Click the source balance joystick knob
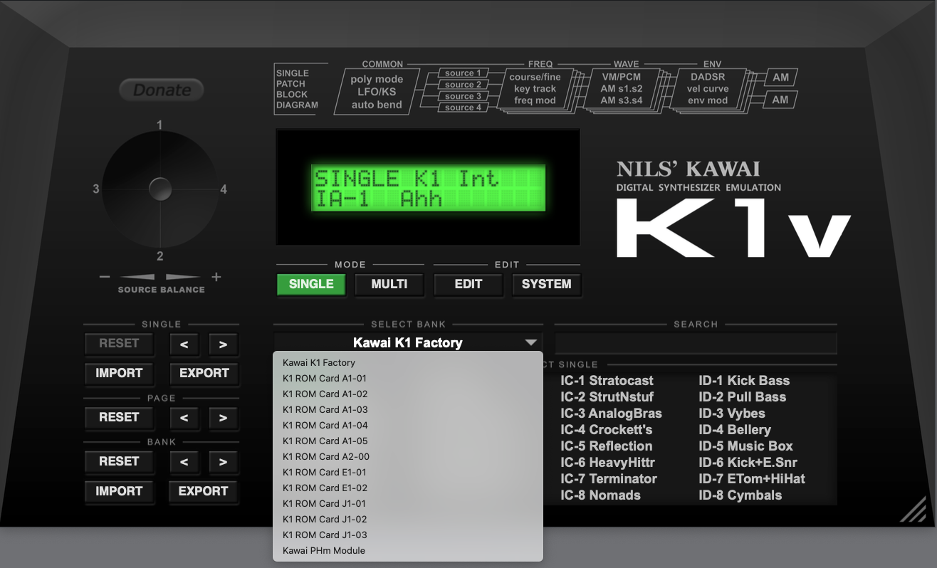The image size is (937, 568). pos(160,189)
